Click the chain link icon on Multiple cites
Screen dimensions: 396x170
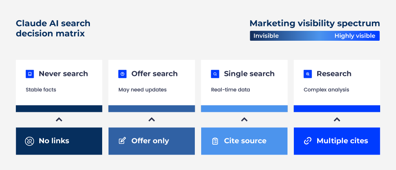308,141
